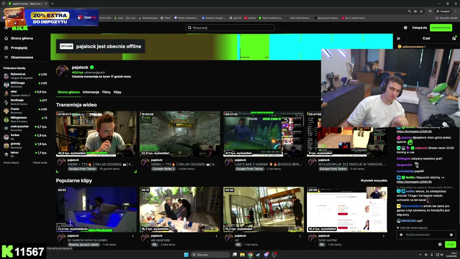Open Obserwowane in the sidebar
The image size is (460, 259).
click(19, 57)
